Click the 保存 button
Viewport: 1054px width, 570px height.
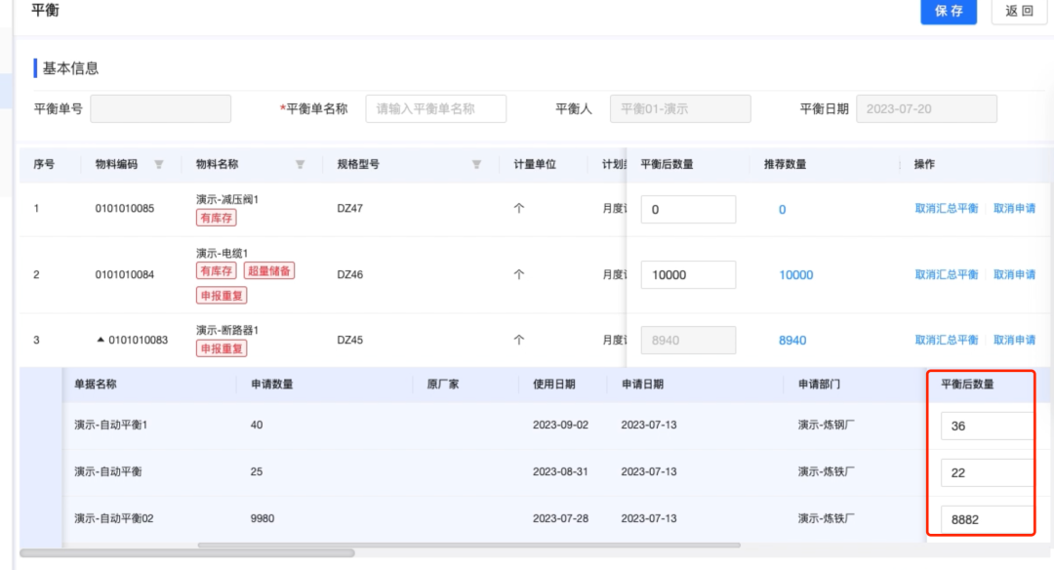[x=948, y=11]
